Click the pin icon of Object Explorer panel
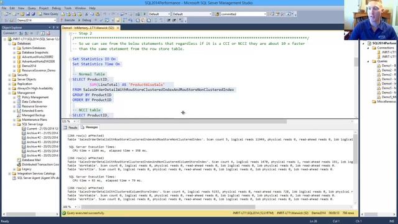 pos(53,27)
